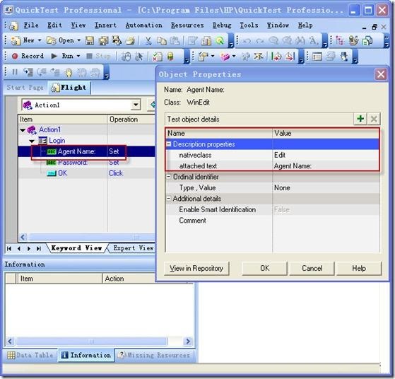Viewport: 395px width, 379px height.
Task: Collapse the Action1 tree node
Action: coord(23,130)
